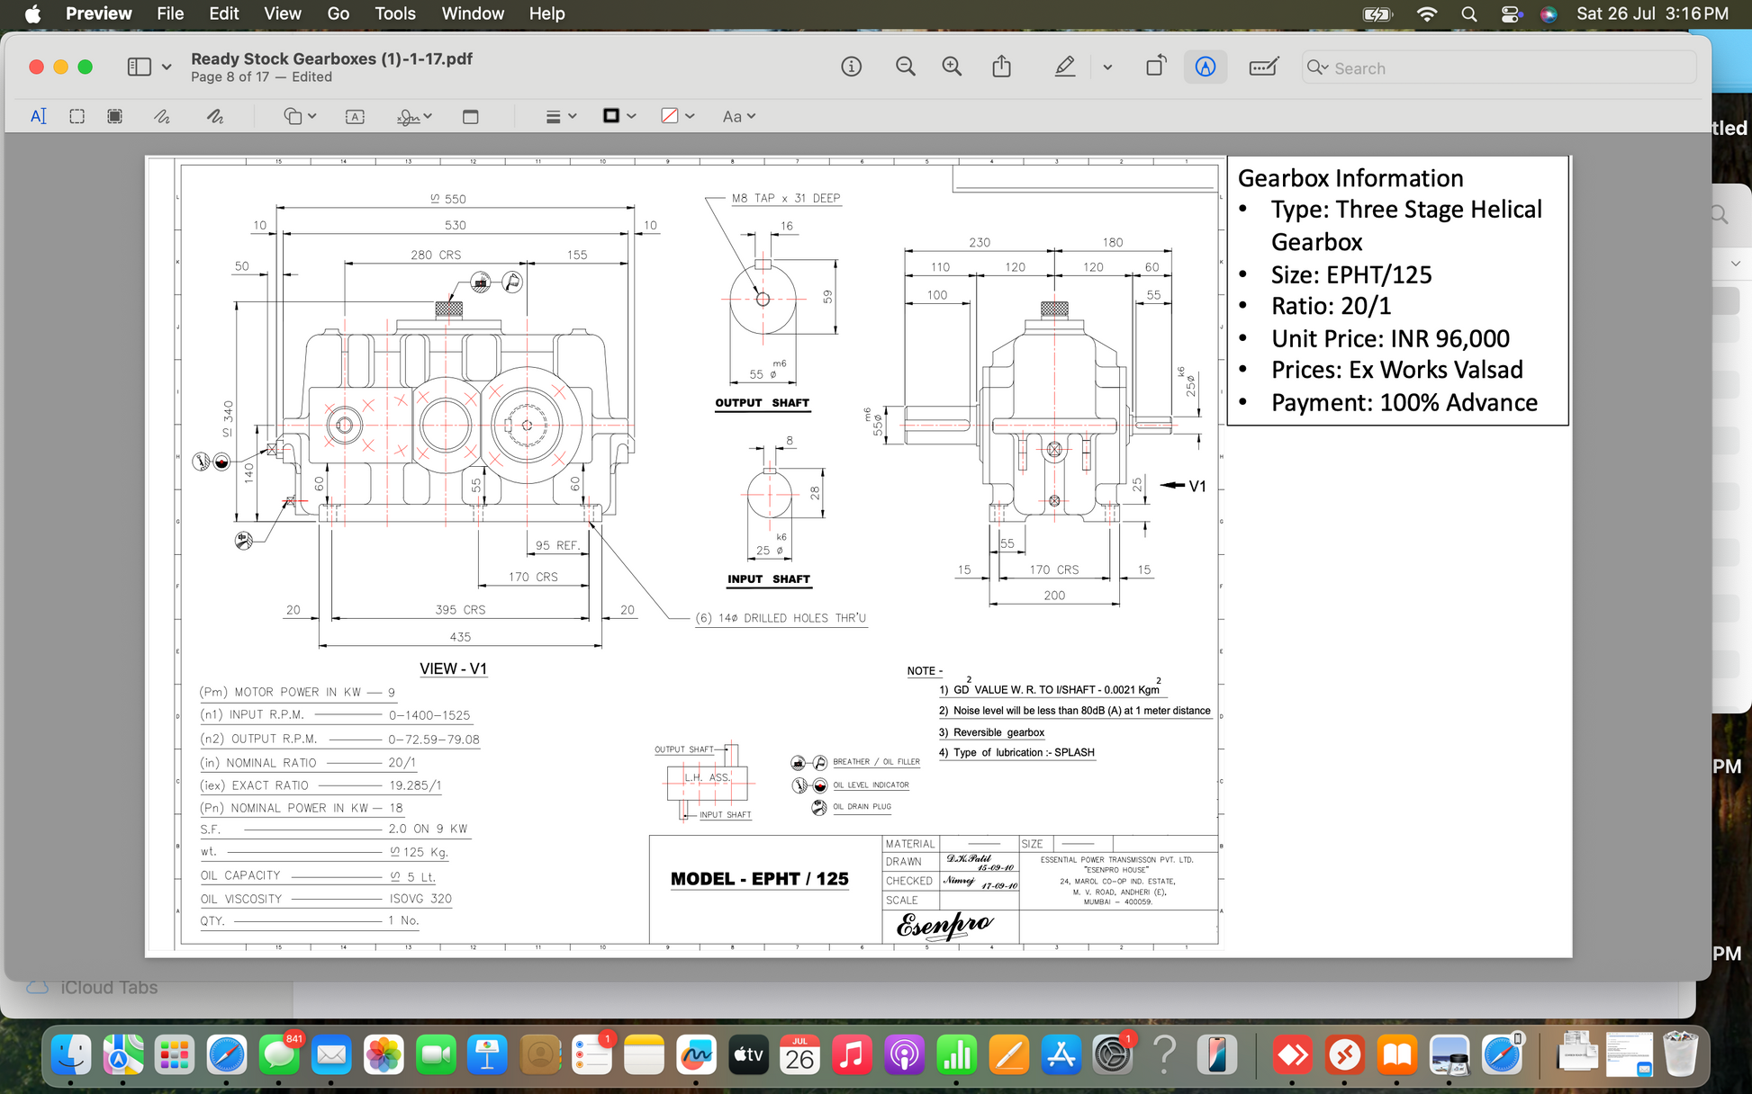Open Control Center in menu bar
Viewport: 1752px width, 1094px height.
(1511, 13)
